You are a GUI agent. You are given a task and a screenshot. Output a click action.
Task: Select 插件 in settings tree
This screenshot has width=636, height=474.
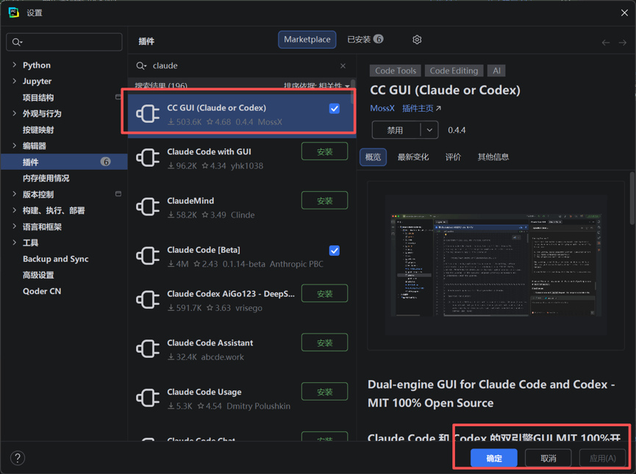click(64, 162)
